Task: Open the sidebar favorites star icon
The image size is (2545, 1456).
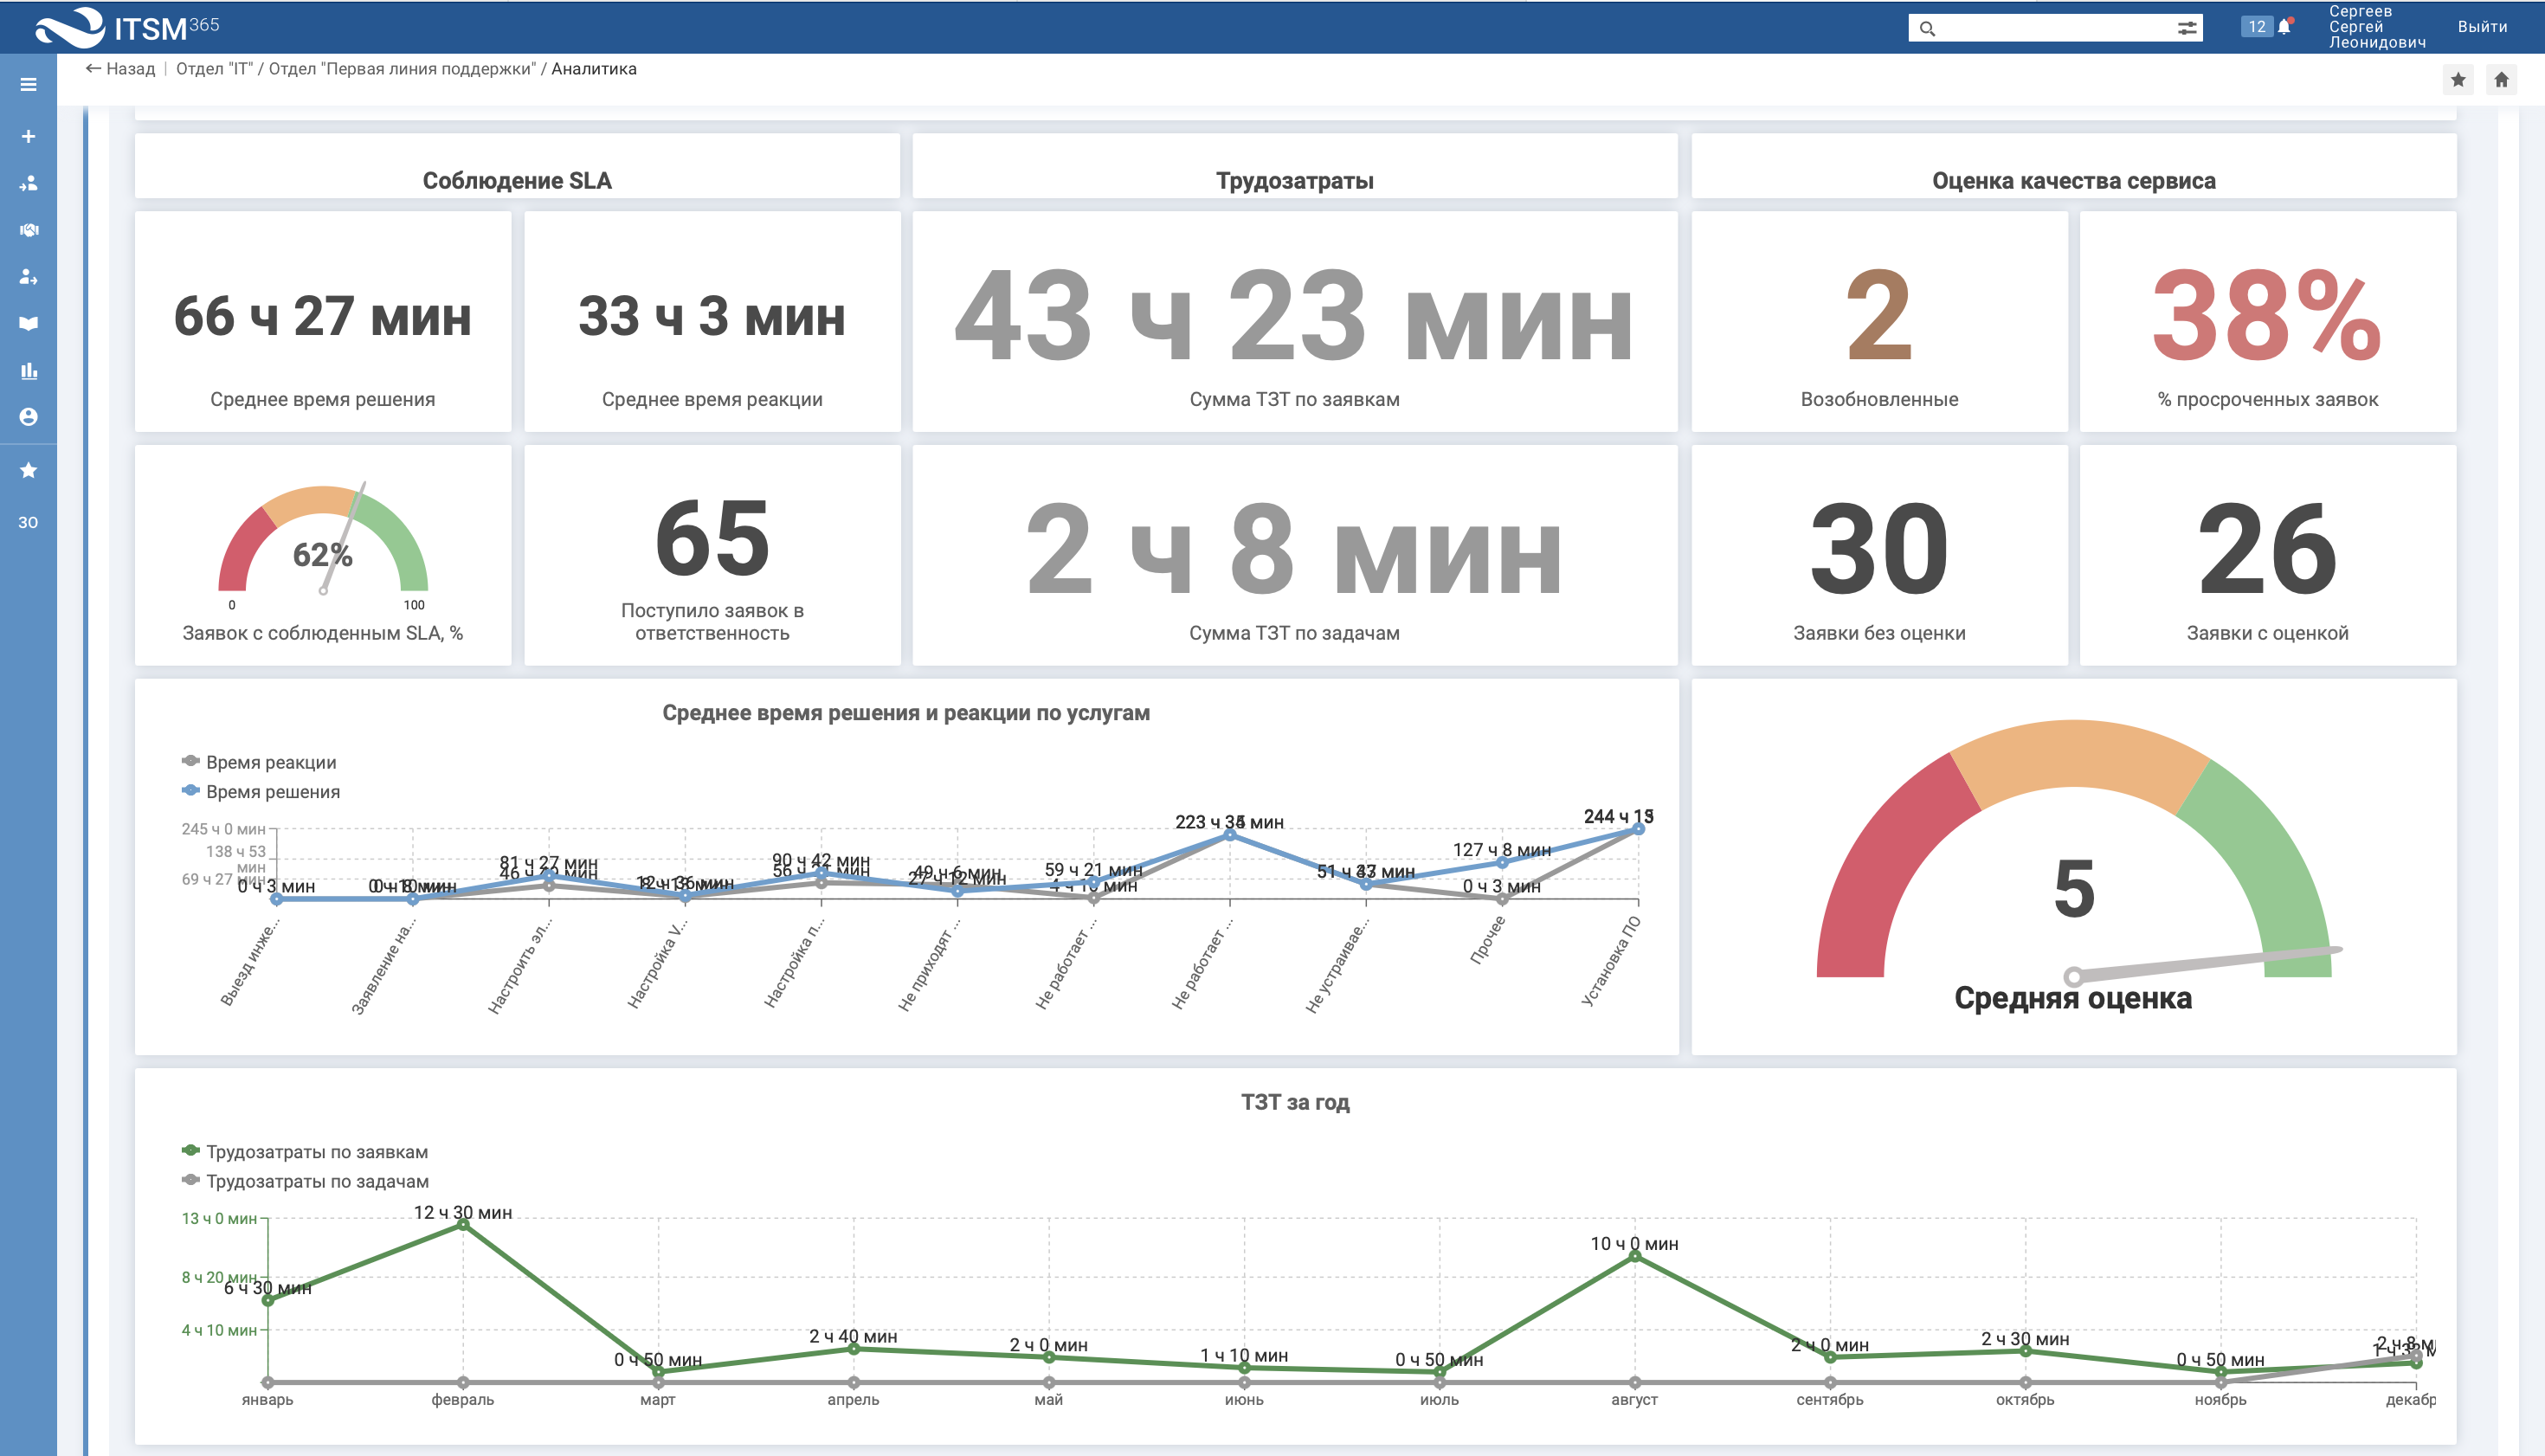Action: [x=28, y=470]
